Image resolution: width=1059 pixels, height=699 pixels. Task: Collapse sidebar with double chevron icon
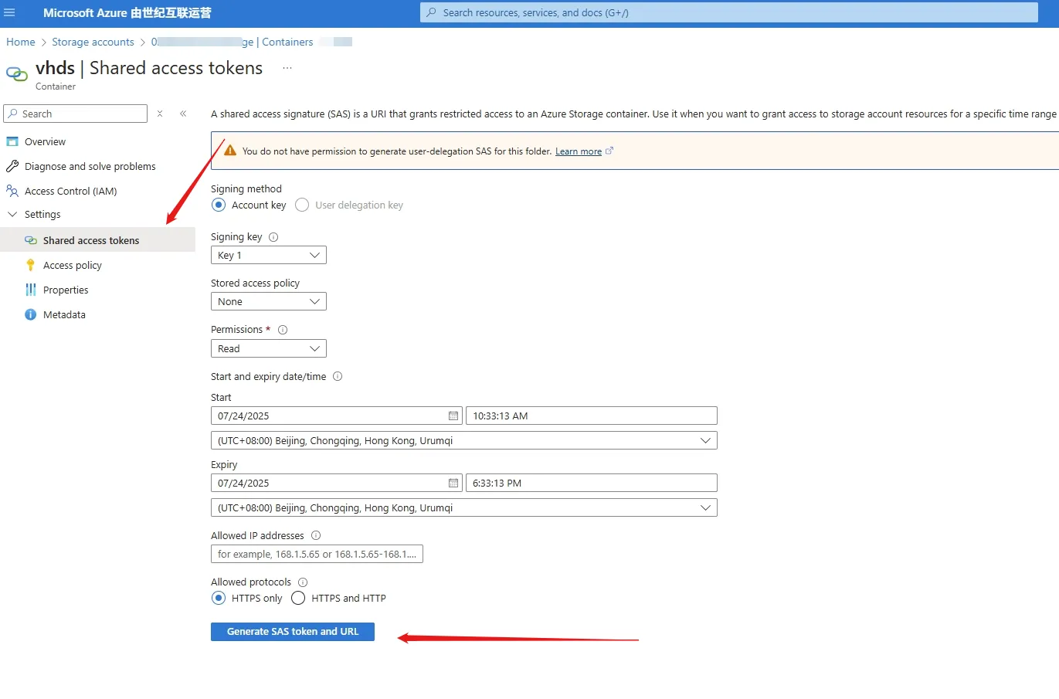[183, 114]
